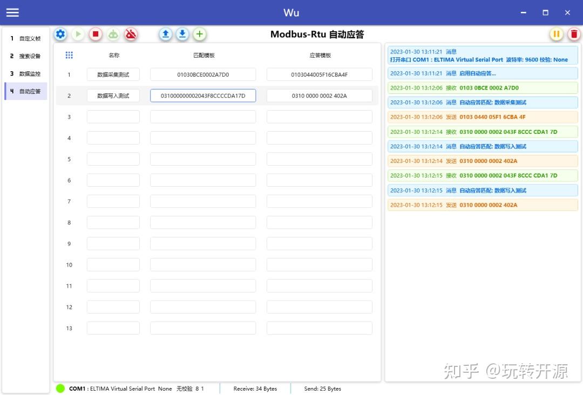Screen dimensions: 583x395
Task: Click the 数据采集测试 name field
Action: 113,74
